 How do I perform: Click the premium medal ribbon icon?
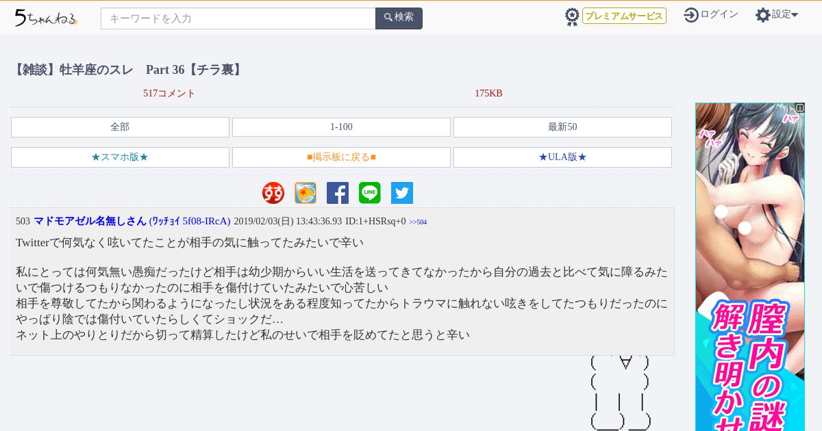coord(572,16)
